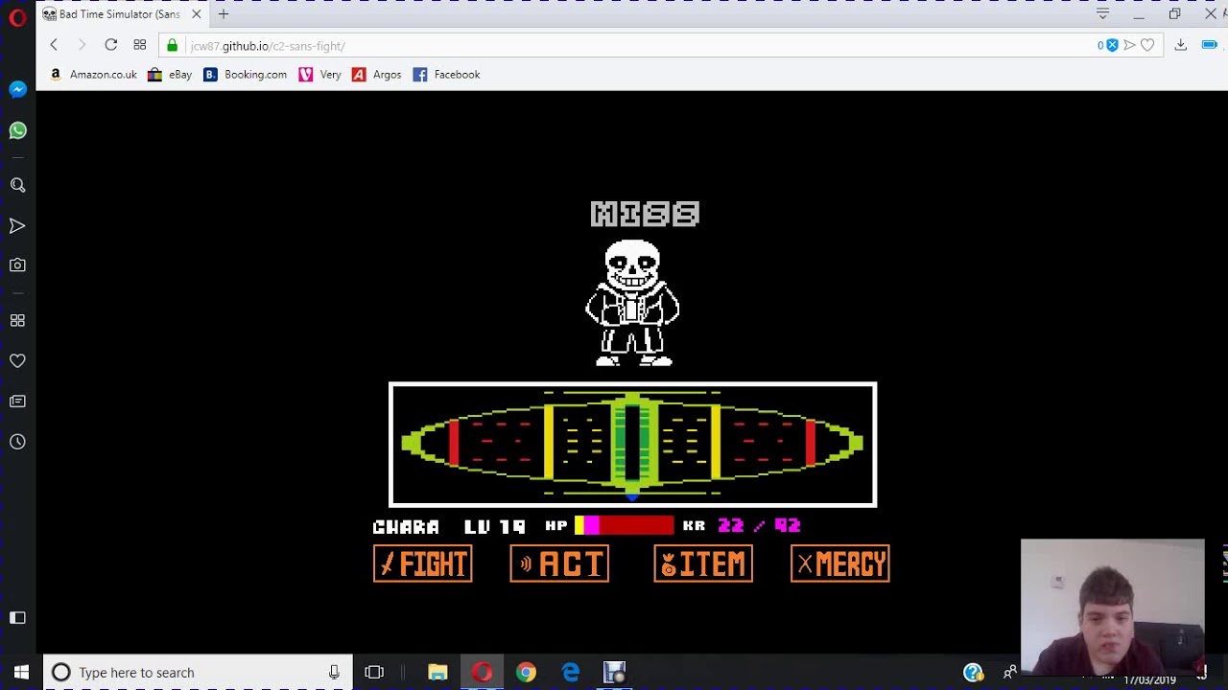Open Bookmarks heart in the sidebar

(x=17, y=361)
